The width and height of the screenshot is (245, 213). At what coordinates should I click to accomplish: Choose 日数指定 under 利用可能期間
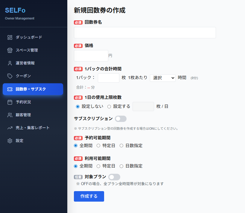(x=121, y=166)
